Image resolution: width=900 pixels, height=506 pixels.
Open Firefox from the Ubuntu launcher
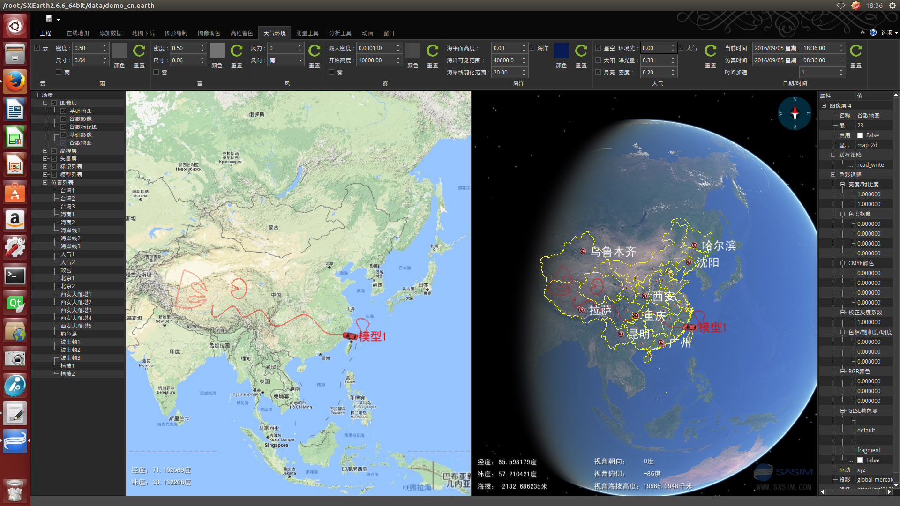(15, 82)
